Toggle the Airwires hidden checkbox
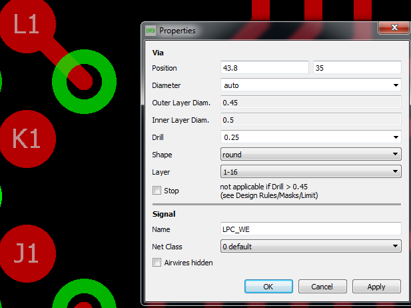Image resolution: width=411 pixels, height=308 pixels. click(157, 263)
